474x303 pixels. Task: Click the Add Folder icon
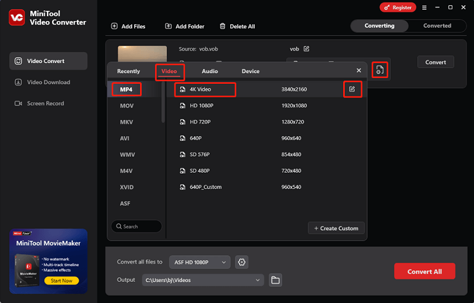pos(168,26)
